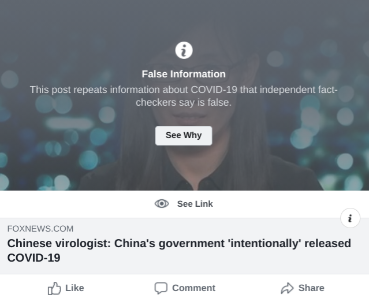Click the Comment text label
Viewport: 369px width, 298px height.
pos(193,288)
